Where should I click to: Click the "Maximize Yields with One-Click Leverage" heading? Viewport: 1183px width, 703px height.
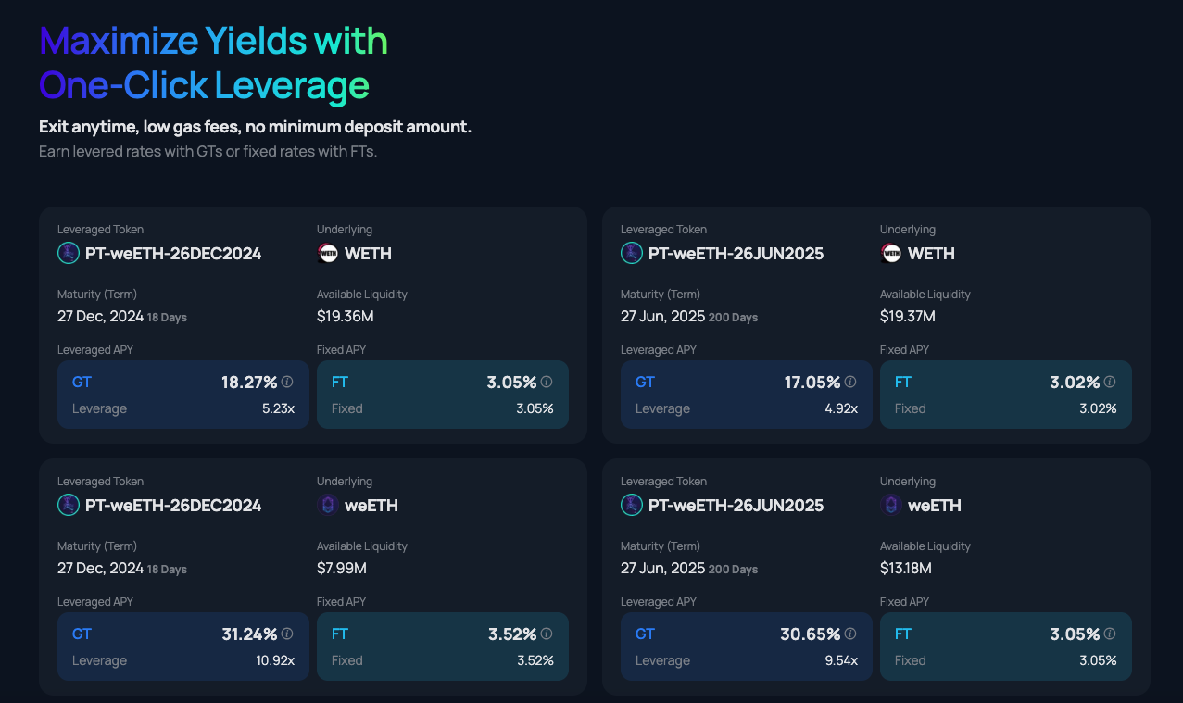(x=213, y=63)
